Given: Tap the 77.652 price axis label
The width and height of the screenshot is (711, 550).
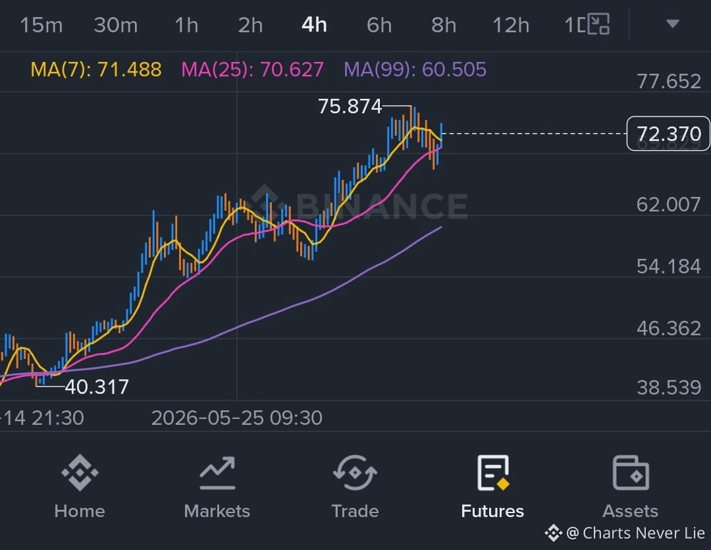Looking at the screenshot, I should pos(669,82).
